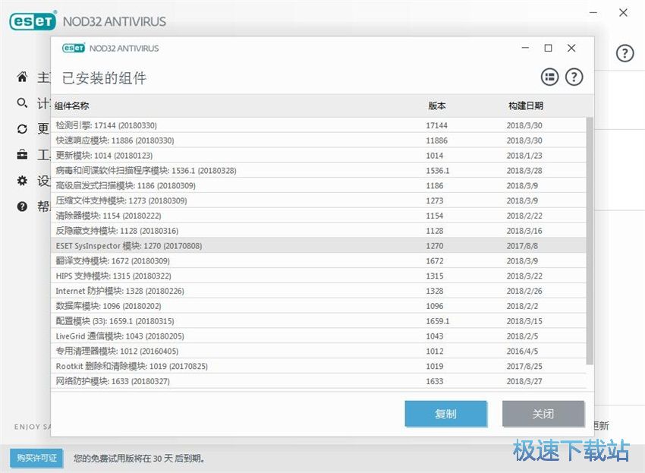
Task: Select the ESET SysInspector 模块: 1270 row
Action: [x=319, y=246]
